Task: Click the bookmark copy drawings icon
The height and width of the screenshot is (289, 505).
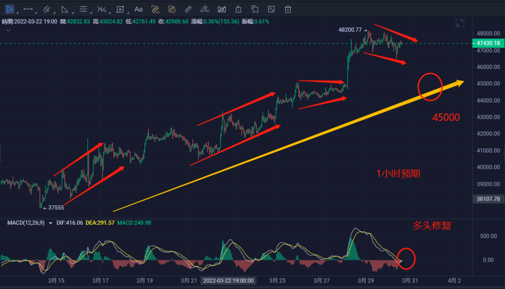Action: tap(255, 9)
